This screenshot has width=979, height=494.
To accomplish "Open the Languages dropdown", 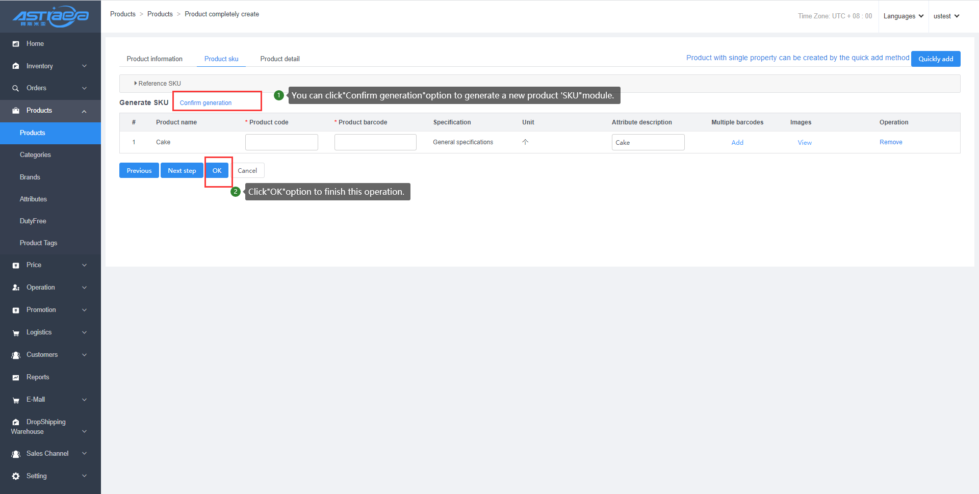I will click(x=903, y=16).
